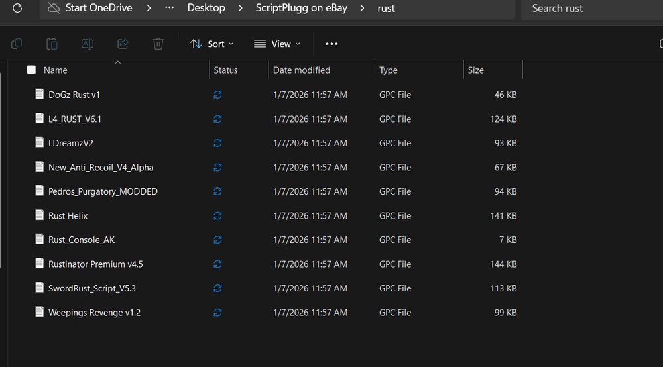
Task: Expand the hidden breadcrumb path ellipsis
Action: (170, 9)
